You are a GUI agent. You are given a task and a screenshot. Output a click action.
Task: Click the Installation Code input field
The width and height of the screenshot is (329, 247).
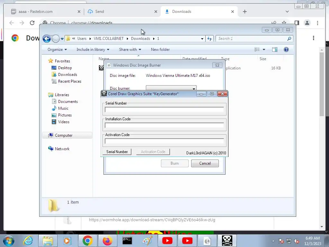(164, 125)
